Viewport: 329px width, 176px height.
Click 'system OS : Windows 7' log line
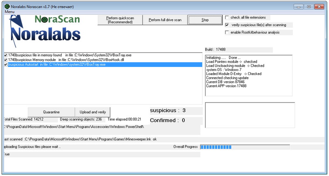click(x=224, y=70)
